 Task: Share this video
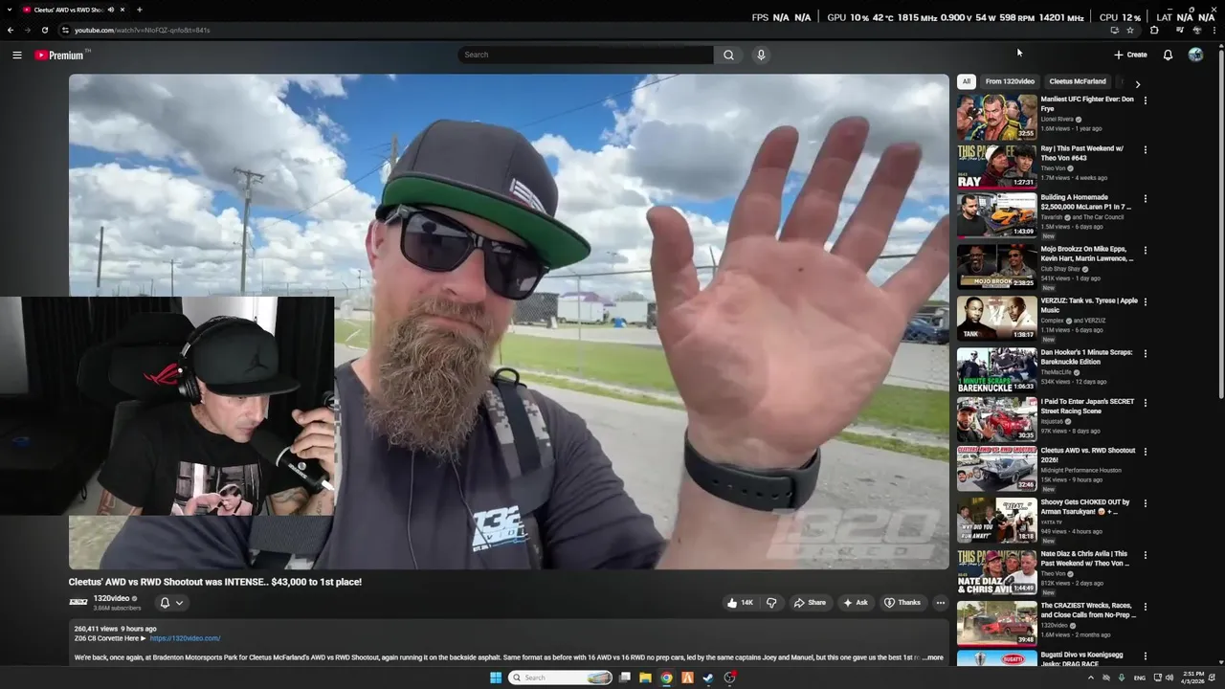(810, 603)
